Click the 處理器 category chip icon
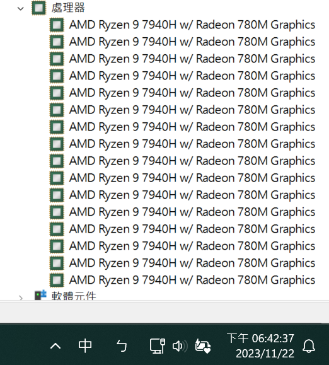The image size is (329, 365). 39,8
